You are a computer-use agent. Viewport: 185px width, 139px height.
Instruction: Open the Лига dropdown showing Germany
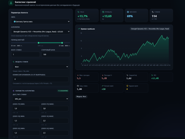pyautogui.click(x=41, y=21)
